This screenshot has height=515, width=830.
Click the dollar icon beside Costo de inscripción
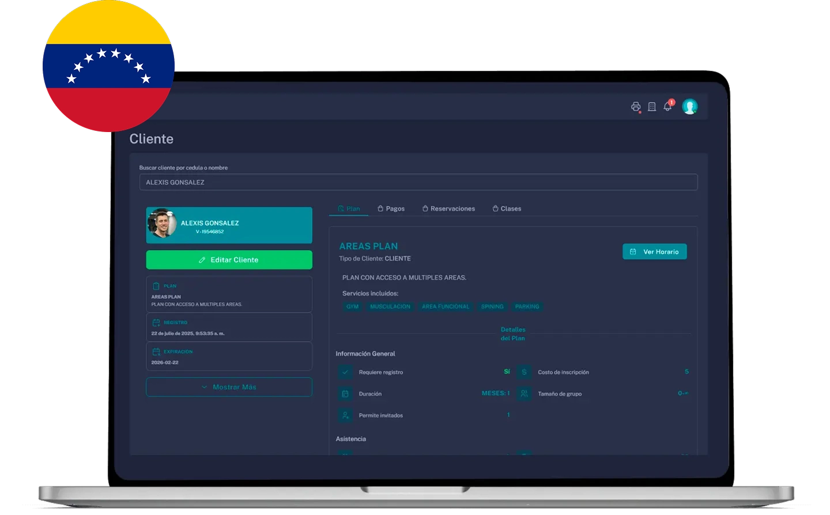(525, 372)
